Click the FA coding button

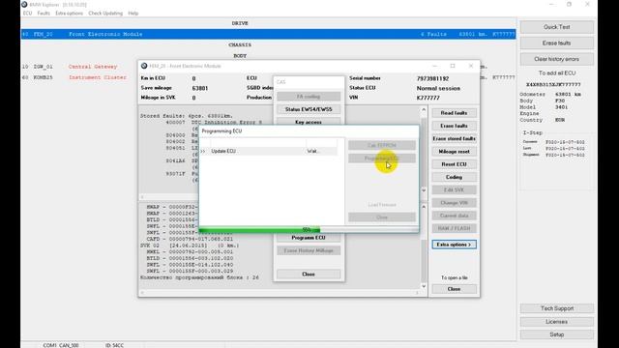coord(309,97)
